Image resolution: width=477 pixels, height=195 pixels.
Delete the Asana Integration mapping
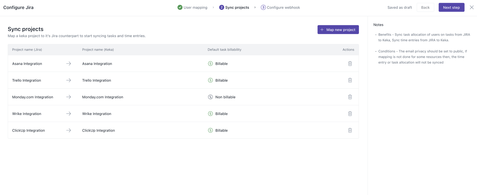tap(350, 63)
